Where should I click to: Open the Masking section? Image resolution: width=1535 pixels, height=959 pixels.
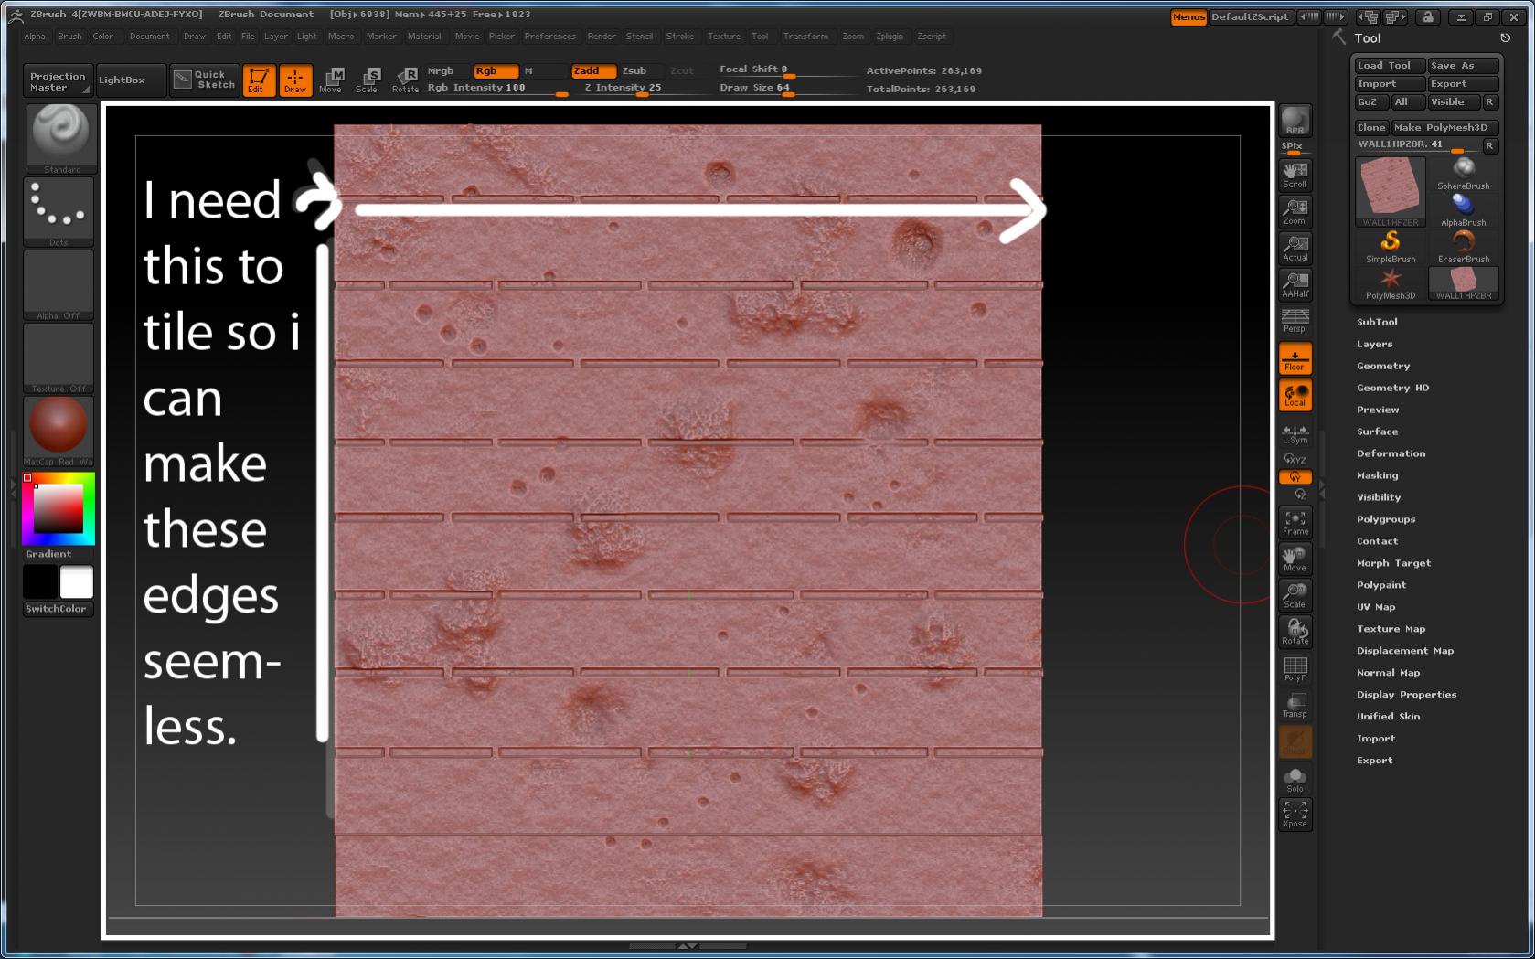tap(1377, 474)
